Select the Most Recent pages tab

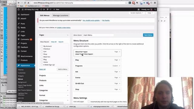click(45, 42)
